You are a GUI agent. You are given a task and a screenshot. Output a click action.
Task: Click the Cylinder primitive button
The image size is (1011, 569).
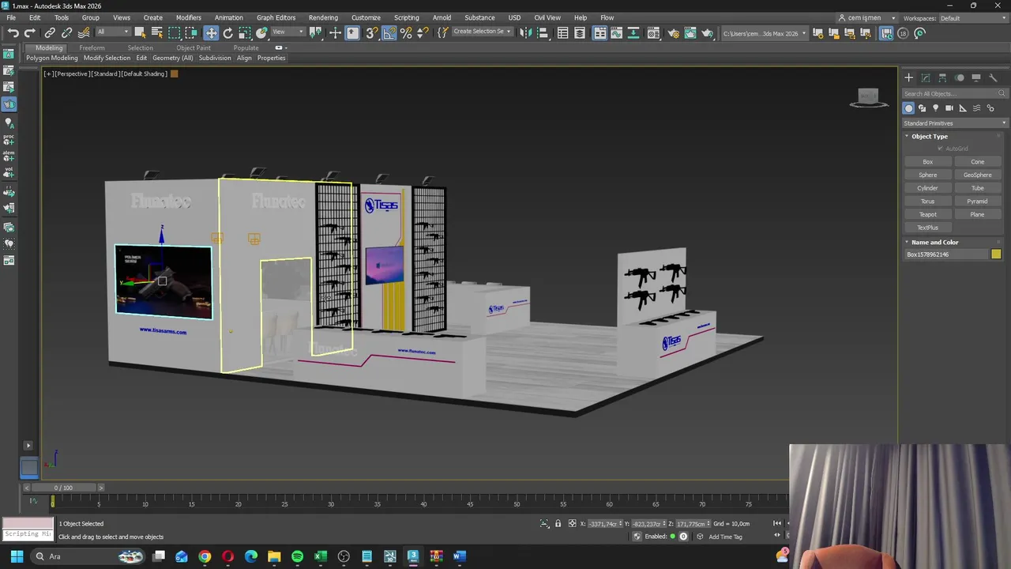tap(927, 188)
